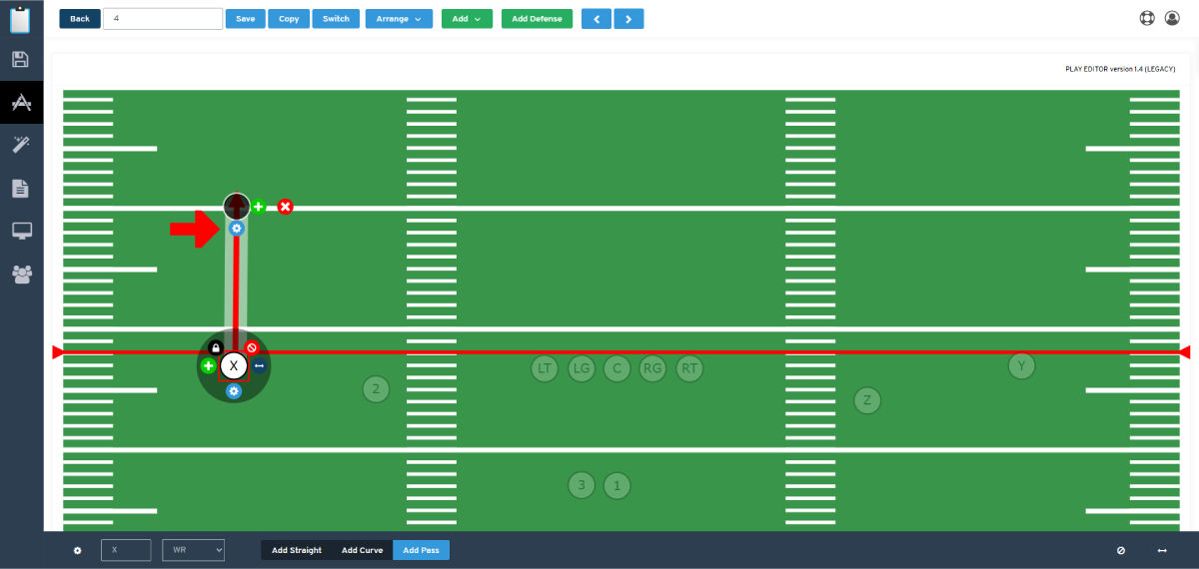Go to next play arrow button
The width and height of the screenshot is (1199, 569).
pos(628,19)
